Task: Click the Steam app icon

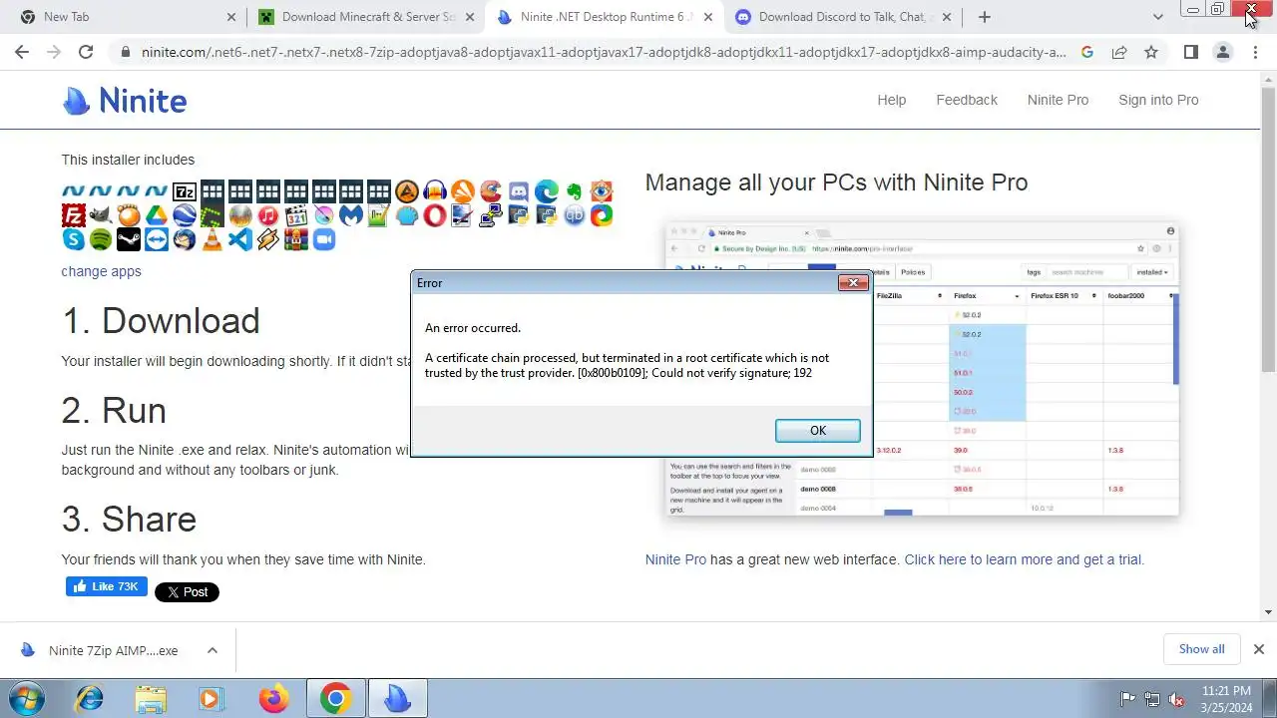Action: coord(130,239)
